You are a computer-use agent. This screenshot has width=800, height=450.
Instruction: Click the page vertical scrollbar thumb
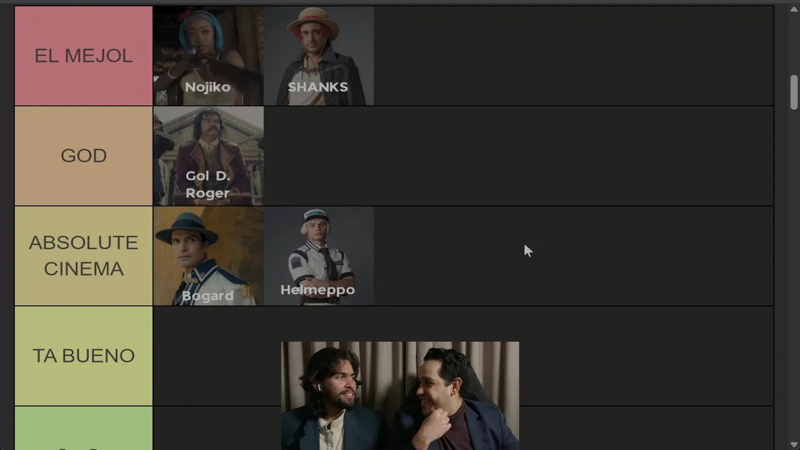794,92
